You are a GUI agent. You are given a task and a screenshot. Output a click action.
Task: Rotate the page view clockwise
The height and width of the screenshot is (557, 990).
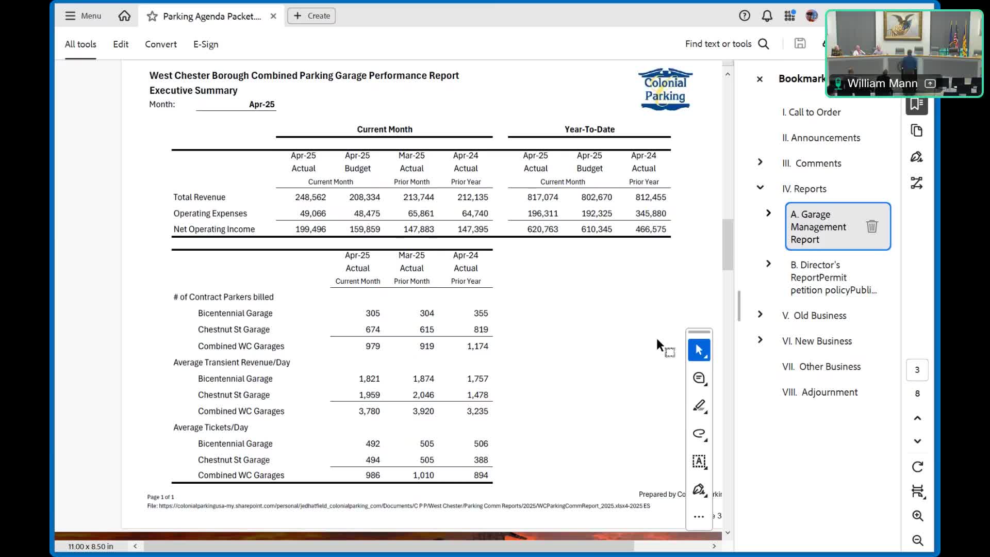(917, 467)
